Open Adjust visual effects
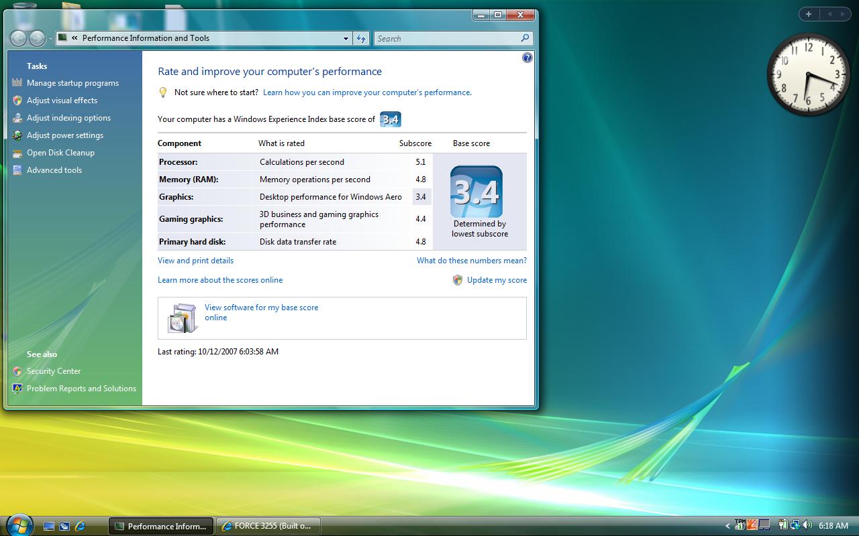Viewport: 859px width, 536px height. [x=62, y=100]
